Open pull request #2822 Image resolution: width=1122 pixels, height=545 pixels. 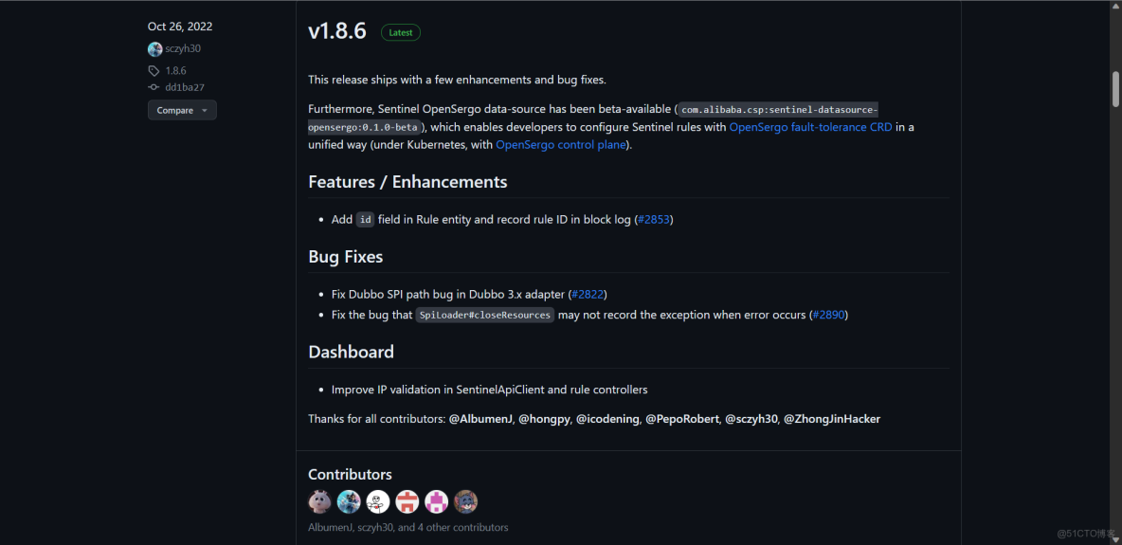(588, 295)
